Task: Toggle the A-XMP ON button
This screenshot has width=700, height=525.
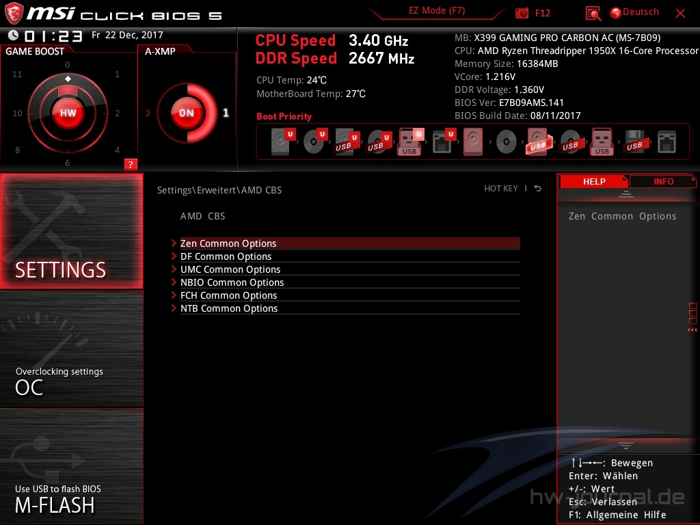Action: [x=187, y=113]
